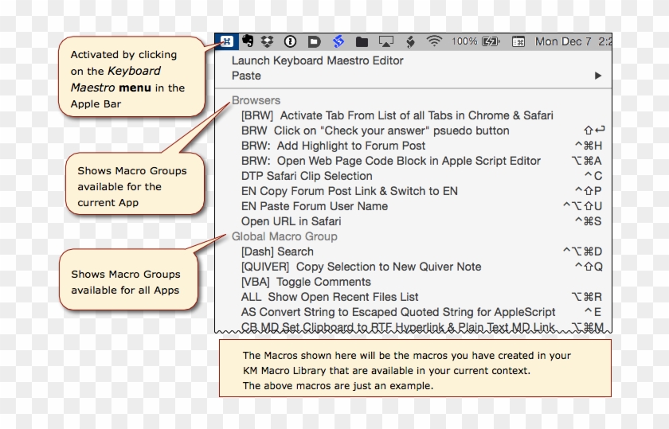Image resolution: width=669 pixels, height=429 pixels.
Task: Click the folder icon in menu bar
Action: point(362,41)
